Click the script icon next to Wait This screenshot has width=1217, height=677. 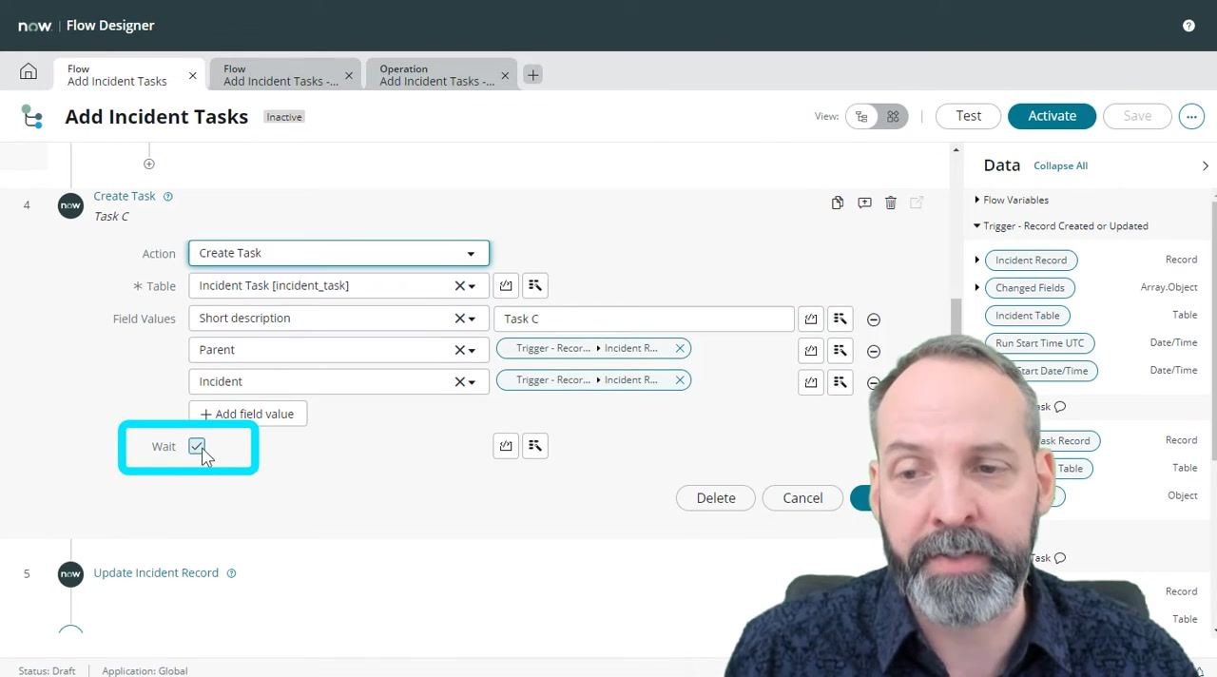point(506,446)
